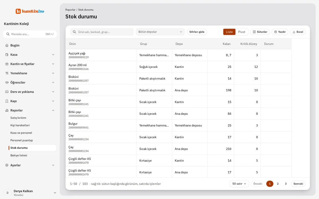Viewport: 319px width, 199px height.
Task: Open the Derya Kalkan user menu
Action: point(30,193)
